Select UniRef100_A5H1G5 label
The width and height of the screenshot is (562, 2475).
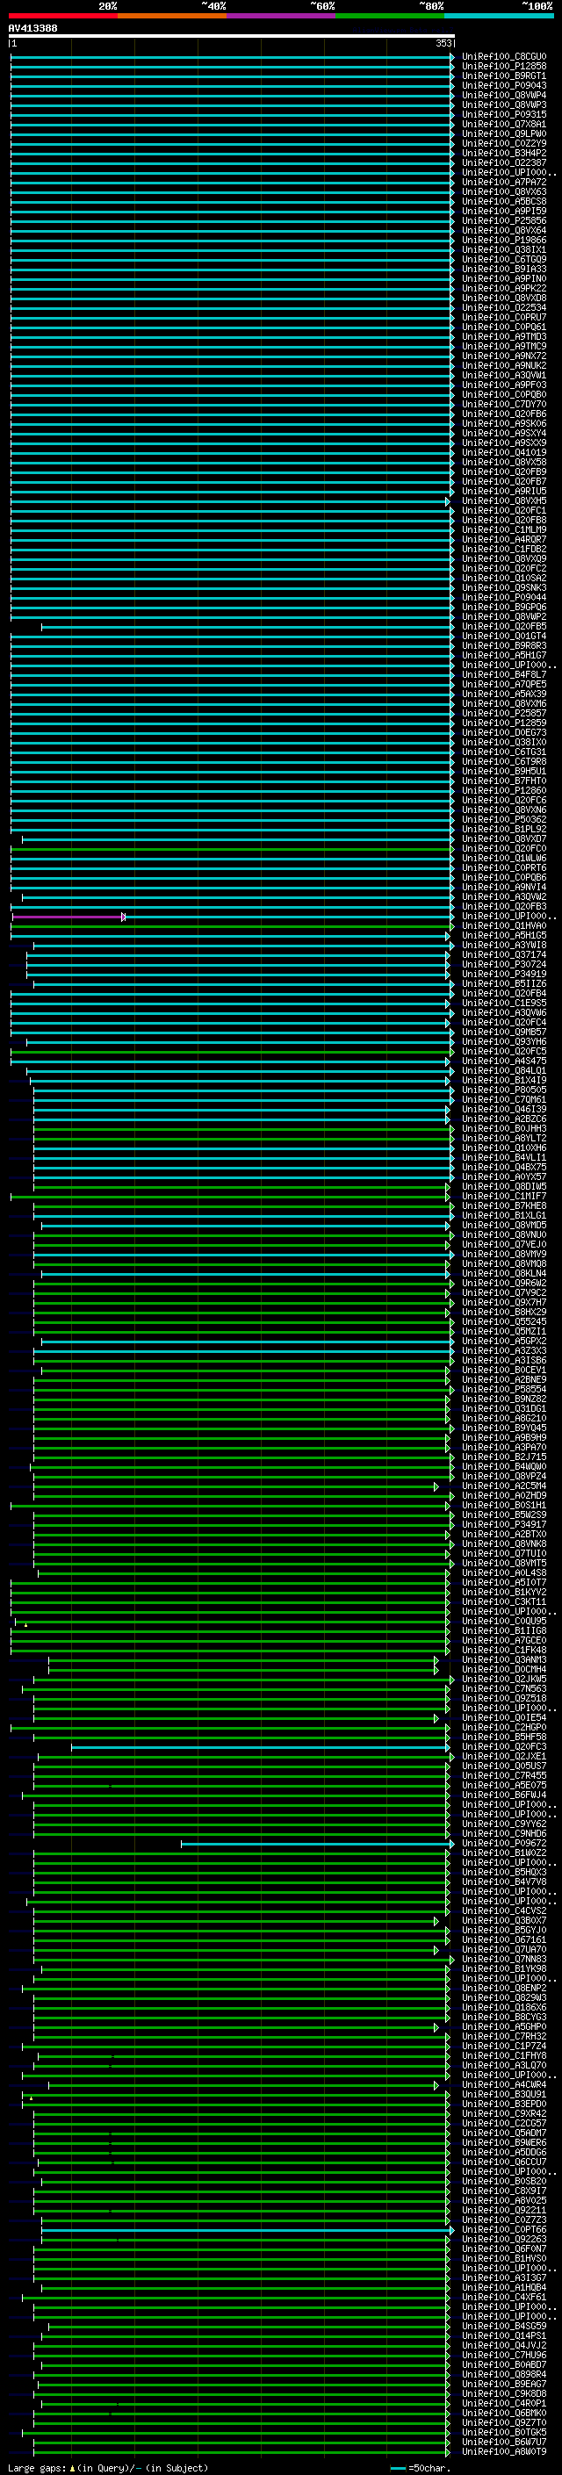503,935
